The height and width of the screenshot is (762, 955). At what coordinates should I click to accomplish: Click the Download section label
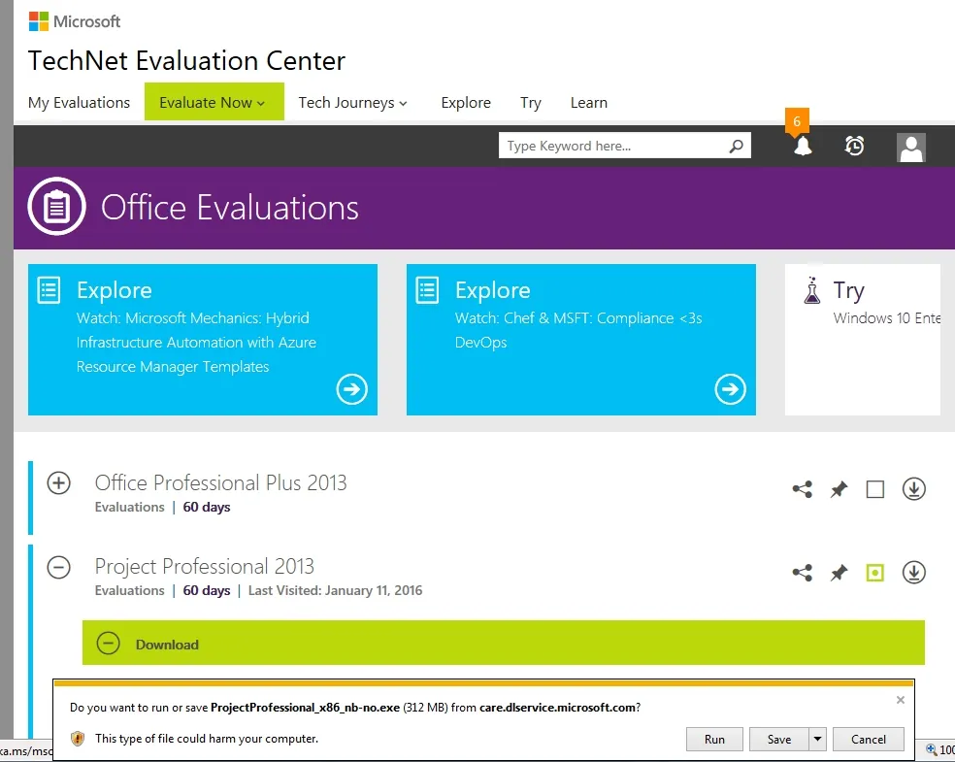point(167,645)
